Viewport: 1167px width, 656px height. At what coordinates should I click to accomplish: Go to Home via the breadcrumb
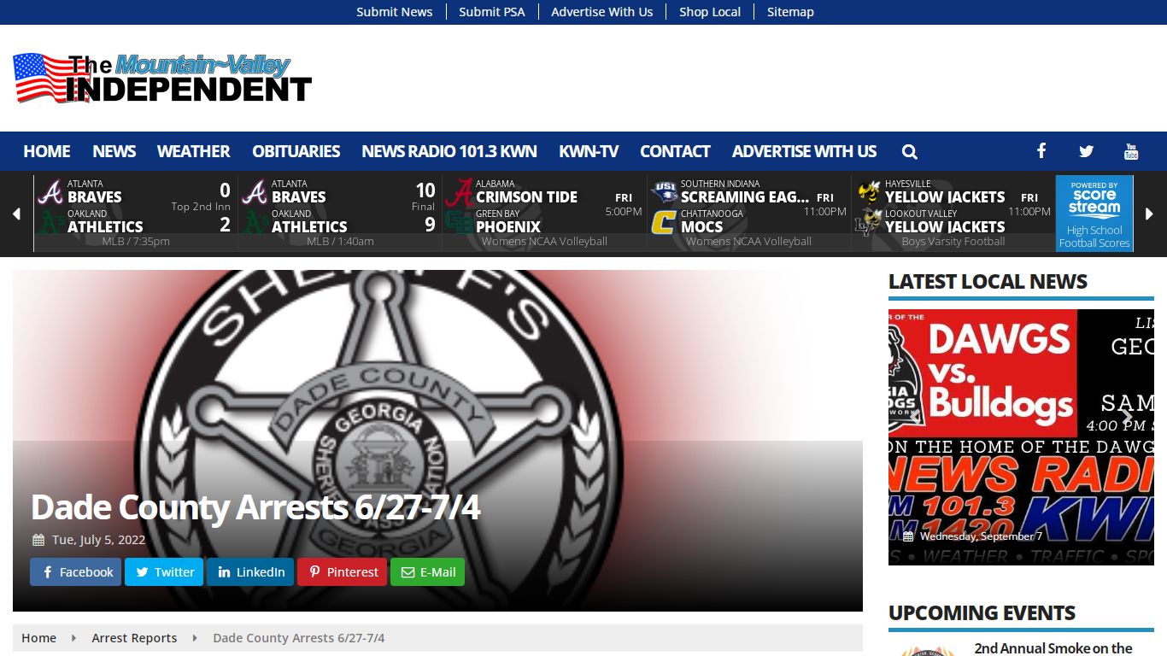tap(39, 638)
